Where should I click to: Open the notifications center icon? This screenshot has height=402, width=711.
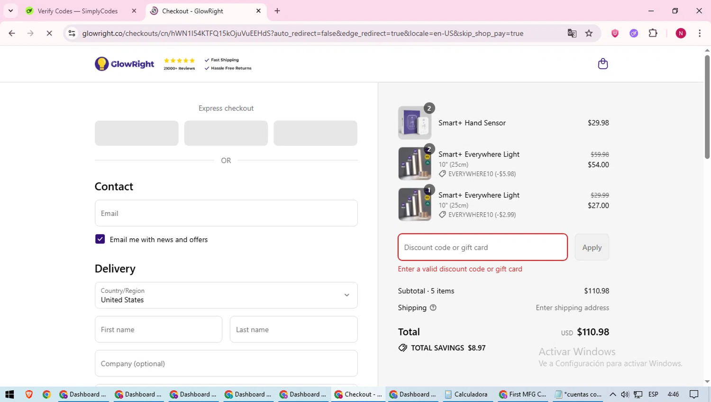[694, 394]
